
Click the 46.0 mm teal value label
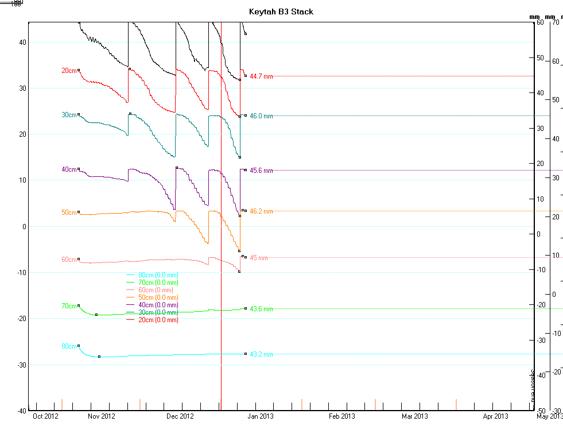(x=262, y=116)
